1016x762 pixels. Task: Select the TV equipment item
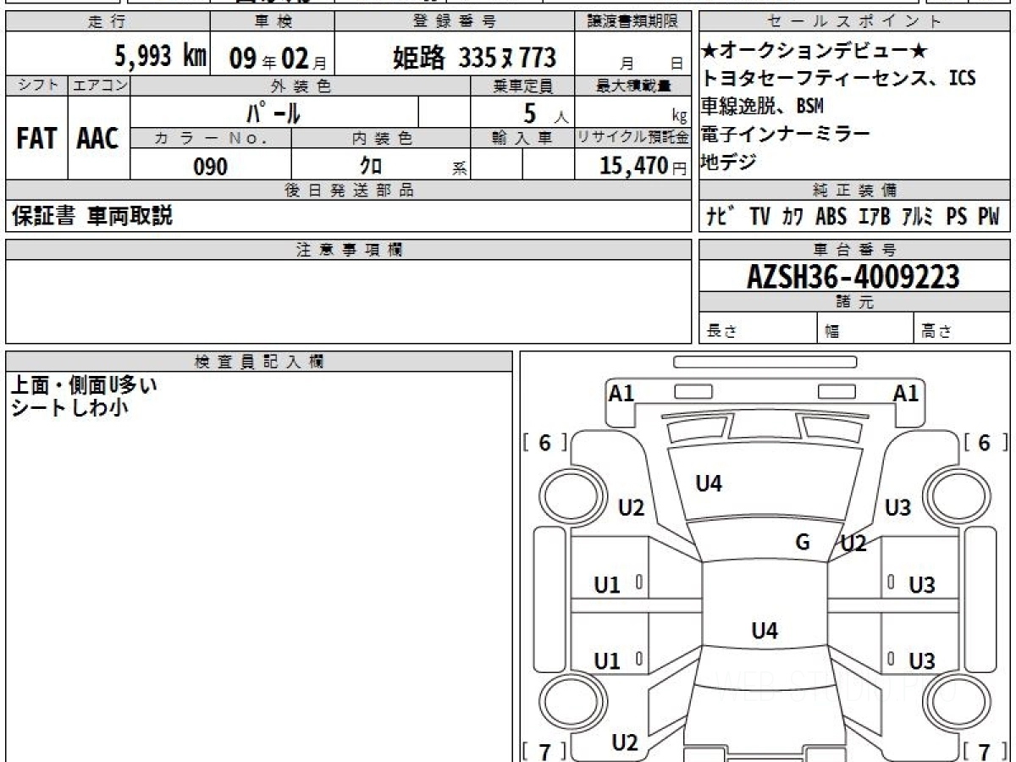pyautogui.click(x=759, y=217)
